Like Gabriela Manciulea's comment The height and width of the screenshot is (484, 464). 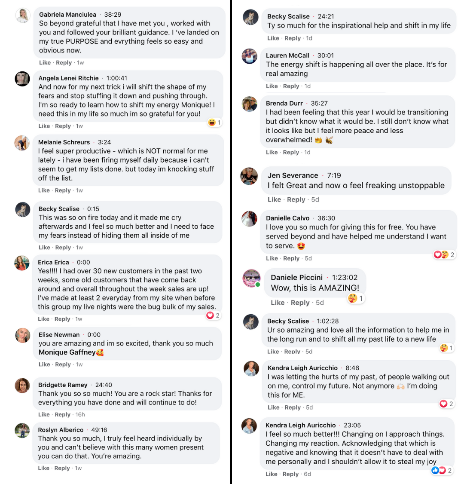pos(45,63)
